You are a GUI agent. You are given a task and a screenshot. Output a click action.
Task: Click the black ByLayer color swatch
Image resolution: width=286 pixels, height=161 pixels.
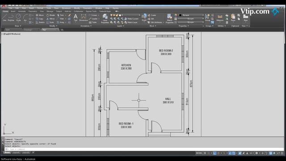[x=180, y=15]
